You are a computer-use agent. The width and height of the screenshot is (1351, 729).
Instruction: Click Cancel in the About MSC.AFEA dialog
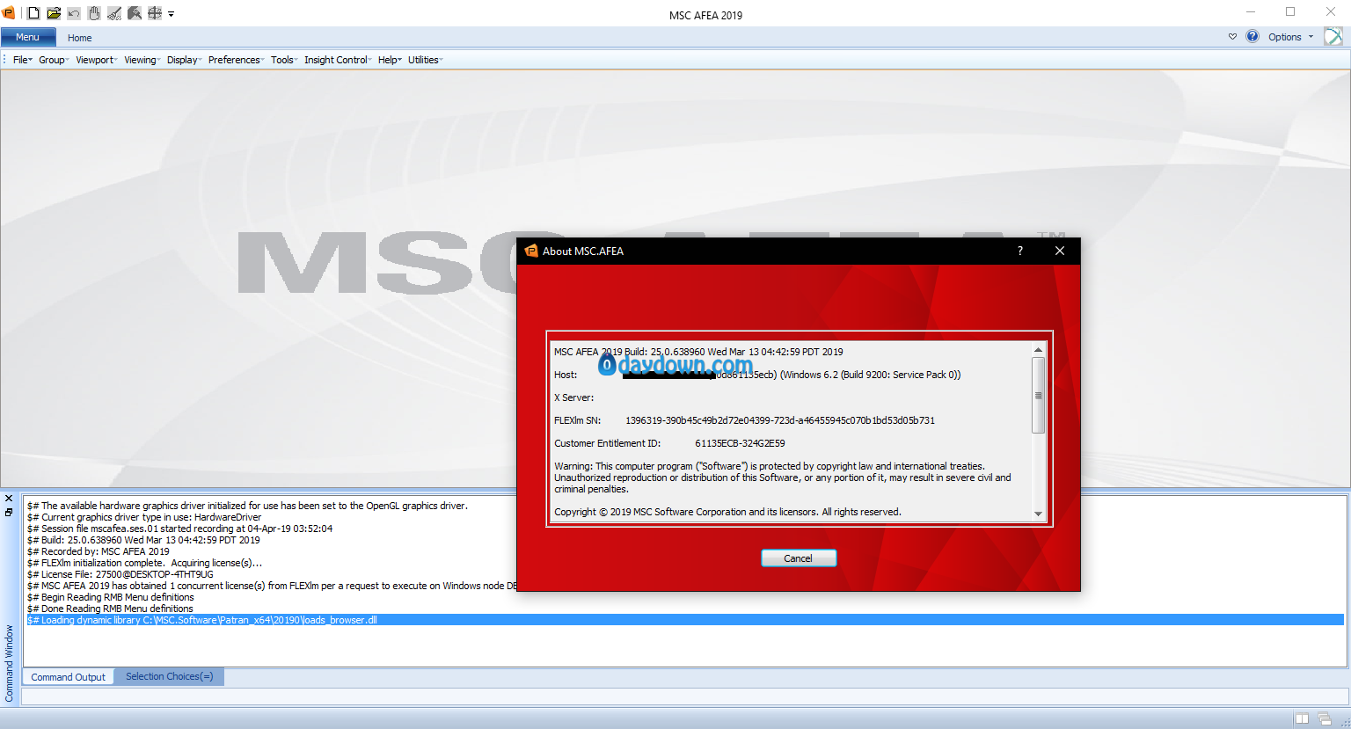pyautogui.click(x=799, y=558)
